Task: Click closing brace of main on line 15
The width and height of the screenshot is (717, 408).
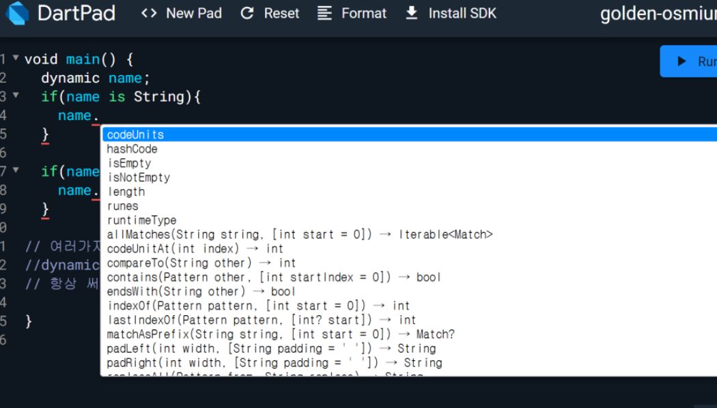Action: pyautogui.click(x=29, y=321)
